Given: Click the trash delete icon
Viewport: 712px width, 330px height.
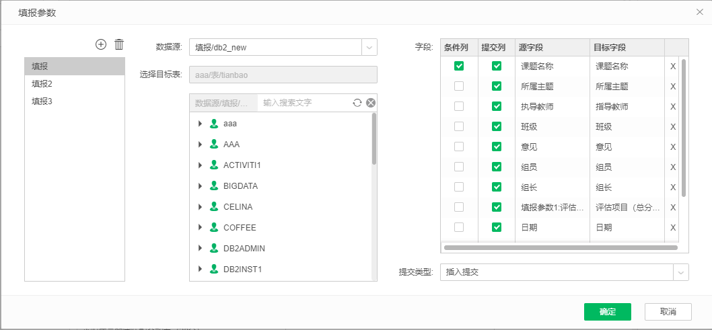Looking at the screenshot, I should tap(119, 44).
